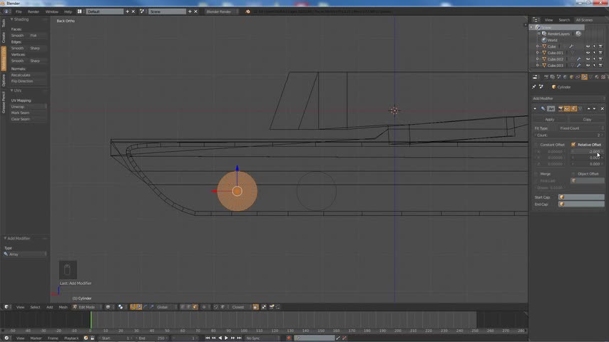Open the Add Modifier dropdown
609x342 pixels.
coord(568,98)
